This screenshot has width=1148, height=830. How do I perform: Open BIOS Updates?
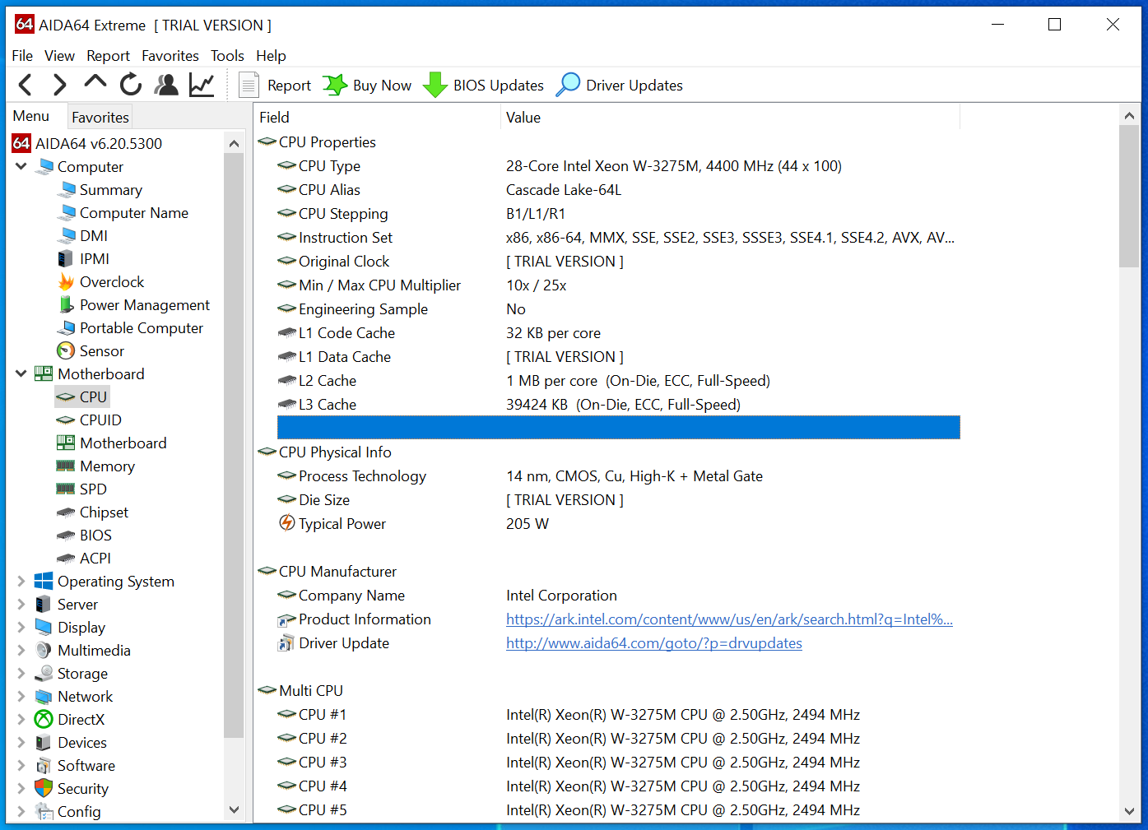pyautogui.click(x=483, y=85)
